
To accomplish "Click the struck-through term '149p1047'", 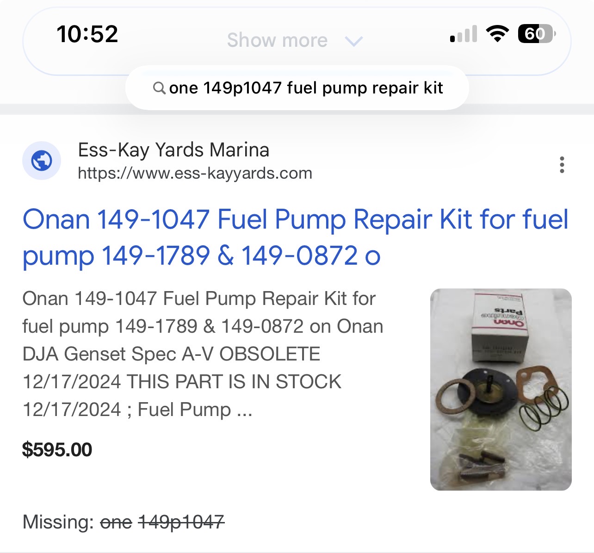I will 181,522.
